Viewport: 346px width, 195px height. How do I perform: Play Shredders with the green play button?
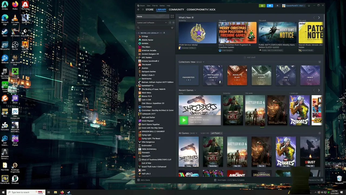click(184, 120)
